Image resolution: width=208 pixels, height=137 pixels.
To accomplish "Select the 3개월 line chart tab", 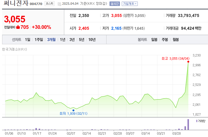I will [x=51, y=40].
